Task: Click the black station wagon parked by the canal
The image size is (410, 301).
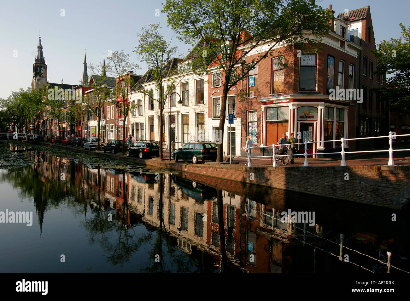Action: (143, 150)
